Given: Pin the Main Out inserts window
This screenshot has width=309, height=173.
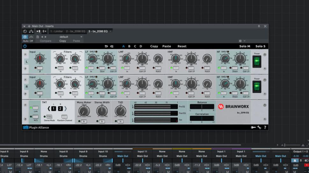Looking at the screenshot, I should click(x=259, y=26).
